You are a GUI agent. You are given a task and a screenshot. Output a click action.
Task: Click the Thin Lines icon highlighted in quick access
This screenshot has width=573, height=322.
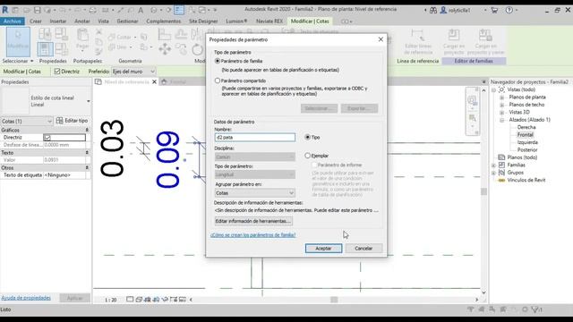(179, 10)
